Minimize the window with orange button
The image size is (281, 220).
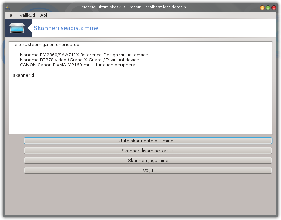(x=262, y=8)
